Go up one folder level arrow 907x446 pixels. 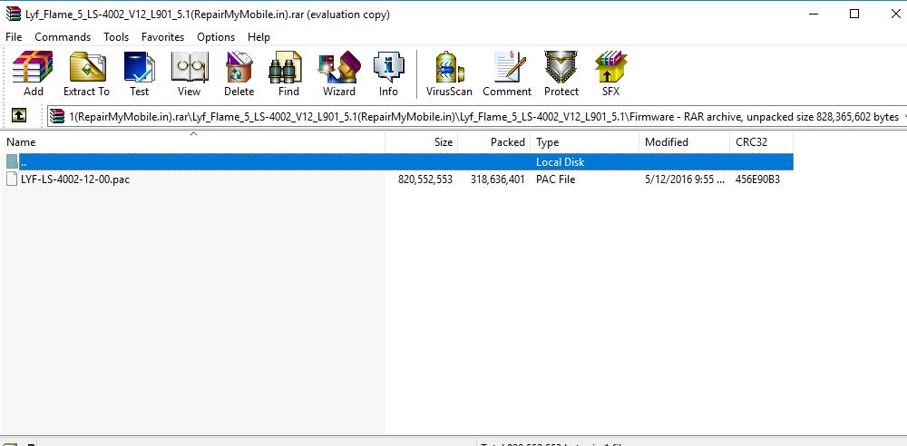(x=19, y=116)
